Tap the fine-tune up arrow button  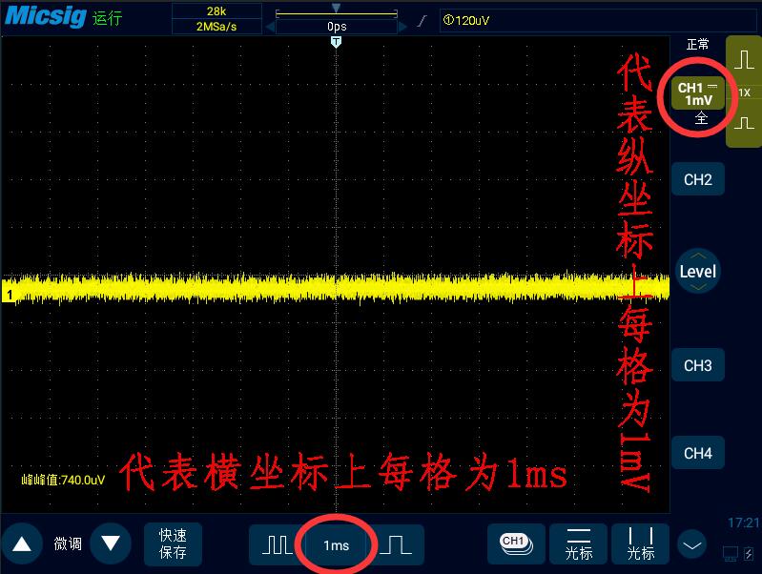22,544
